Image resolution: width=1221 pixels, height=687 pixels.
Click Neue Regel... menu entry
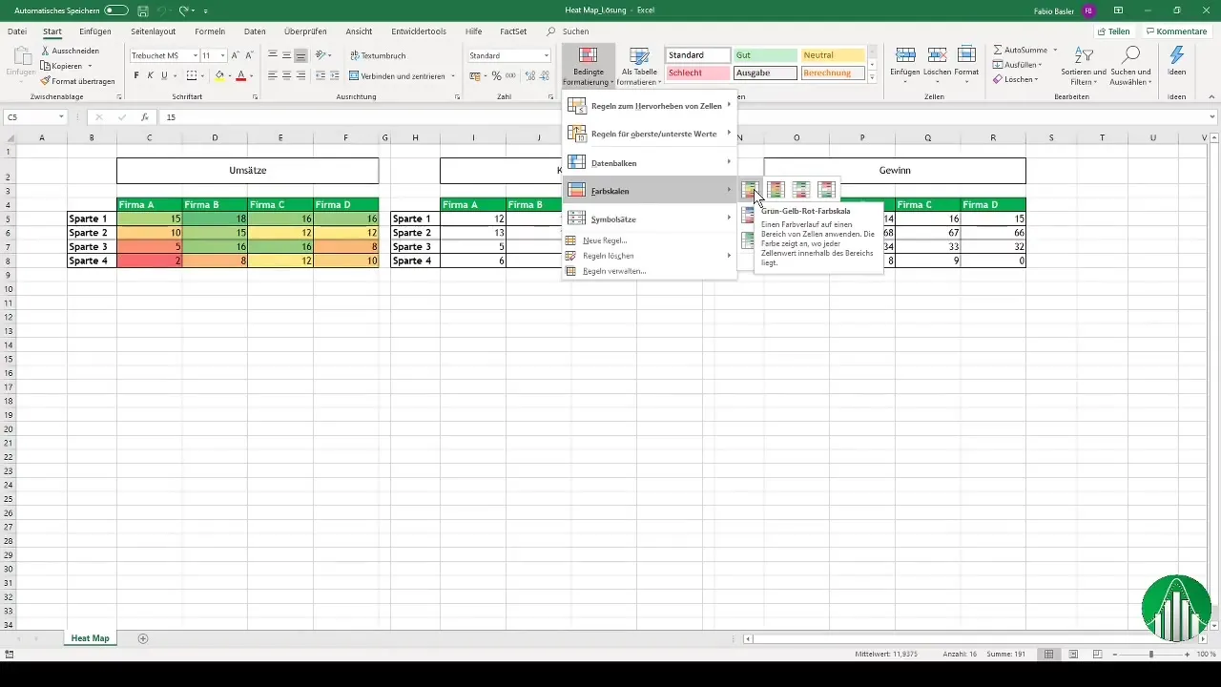(x=649, y=240)
